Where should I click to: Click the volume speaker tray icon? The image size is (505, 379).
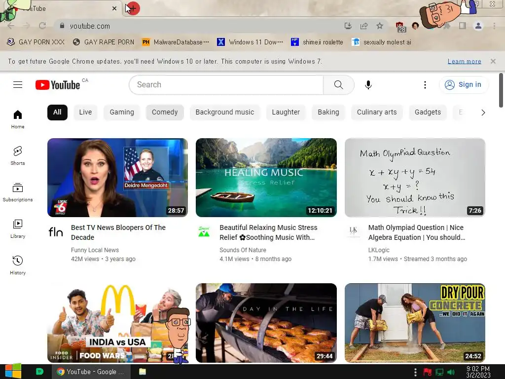(451, 372)
